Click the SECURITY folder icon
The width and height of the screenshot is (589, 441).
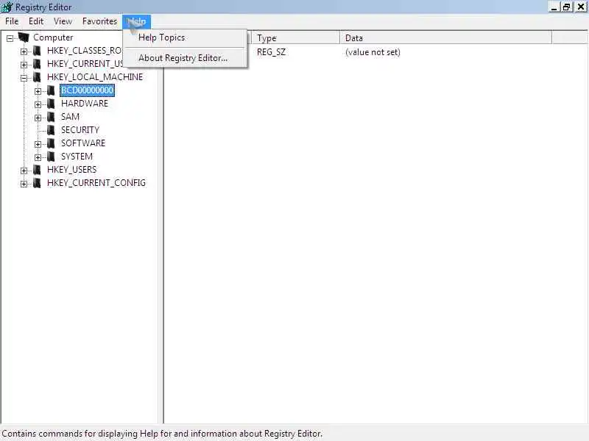tap(51, 130)
